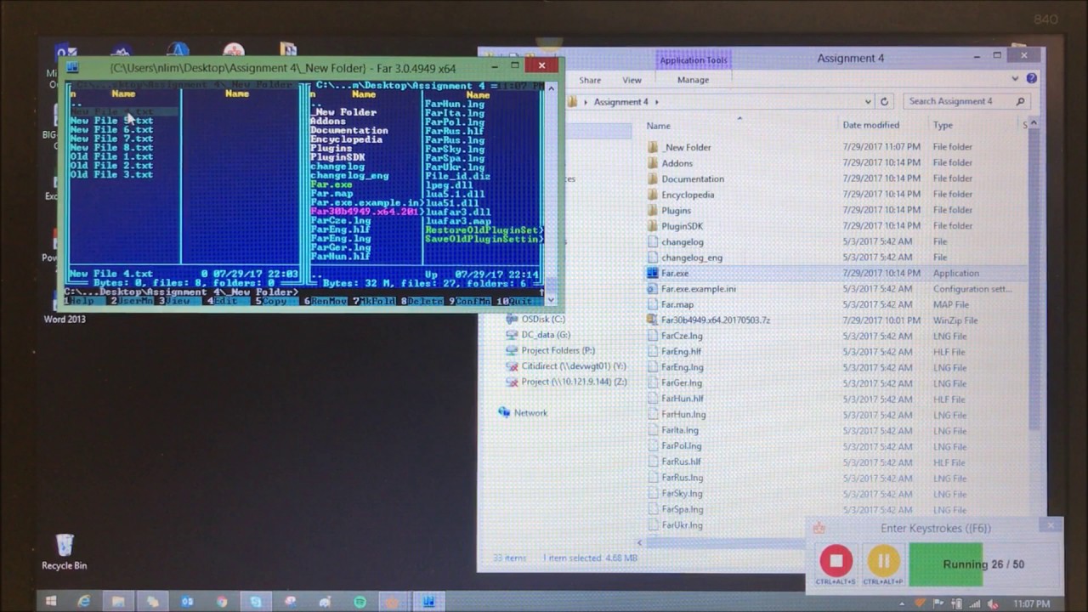Select 'FarSky.lng' in Explorer file list
This screenshot has height=612, width=1088.
pos(682,494)
